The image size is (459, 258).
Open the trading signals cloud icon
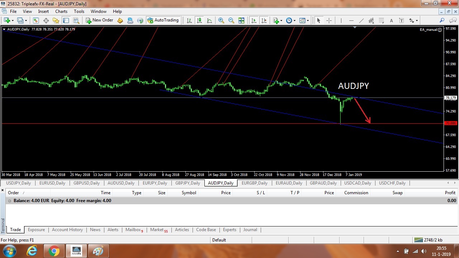(x=130, y=20)
